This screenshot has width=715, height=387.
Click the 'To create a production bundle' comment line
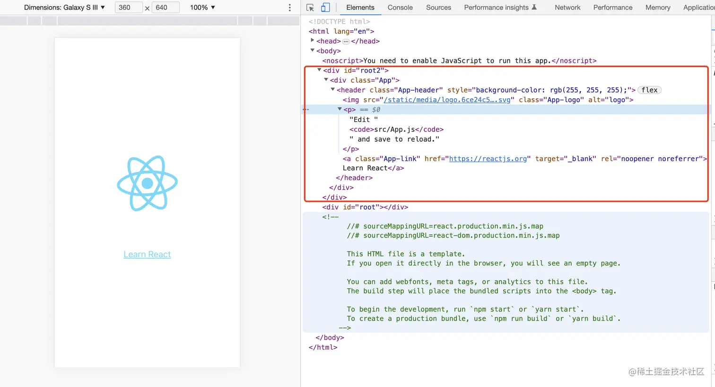tap(483, 318)
